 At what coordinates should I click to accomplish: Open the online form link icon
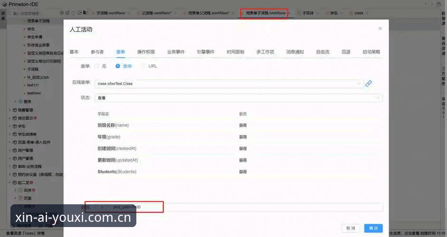[368, 83]
